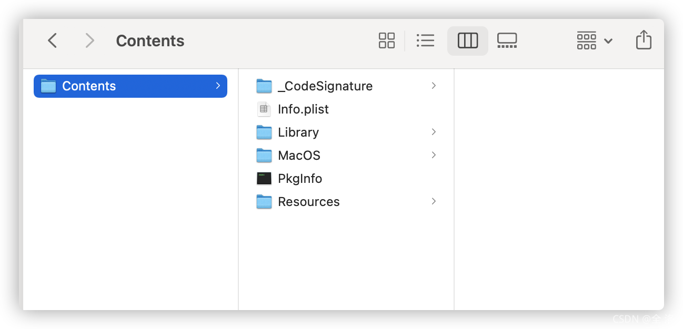Viewport: 683px width, 329px height.
Task: Switch to list view
Action: pyautogui.click(x=425, y=40)
